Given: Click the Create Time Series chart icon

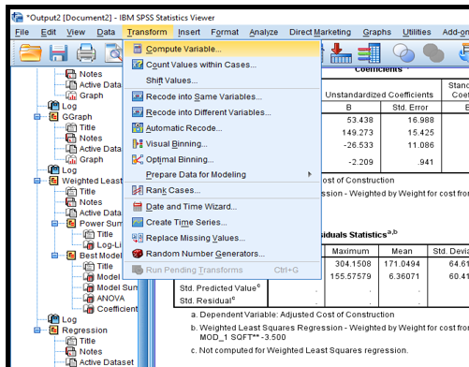Looking at the screenshot, I should coord(138,222).
